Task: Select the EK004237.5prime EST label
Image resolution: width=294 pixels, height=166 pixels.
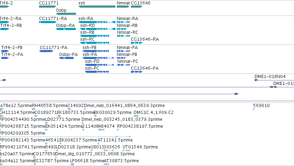Action: point(78,140)
